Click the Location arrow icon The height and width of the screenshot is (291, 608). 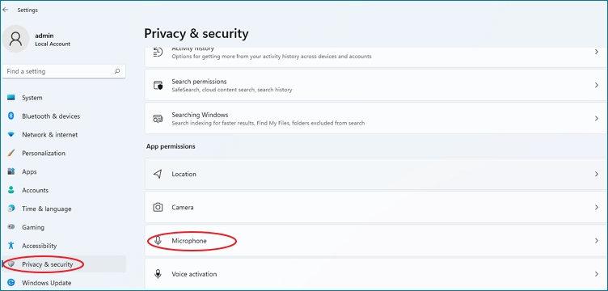(158, 174)
